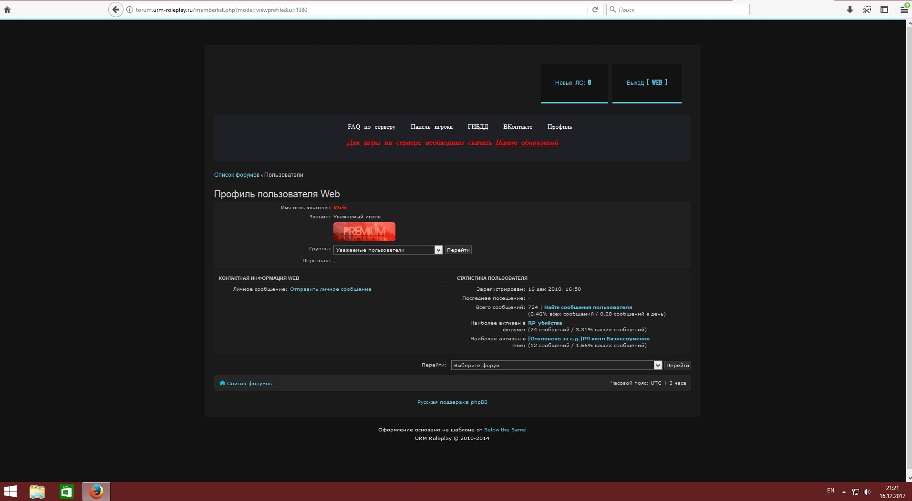The width and height of the screenshot is (912, 501).
Task: Click Найти сообщения пользователя link
Action: (588, 307)
